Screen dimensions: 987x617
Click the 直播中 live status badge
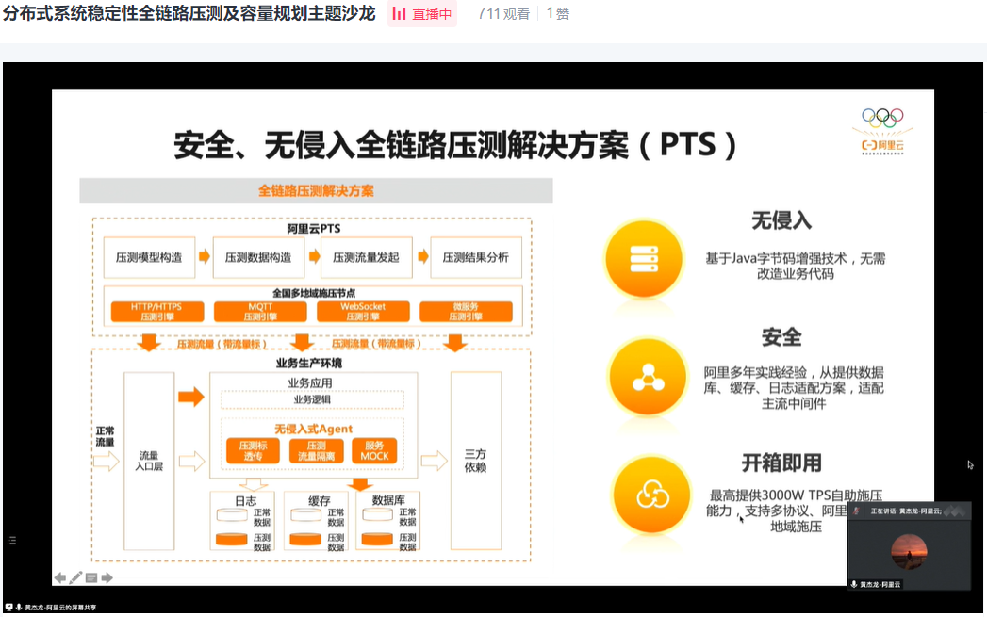coord(422,14)
